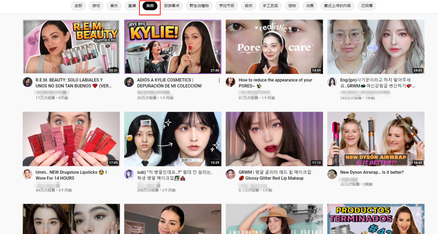
Task: Open the R.E.M. Beauty video thumbnail
Action: click(71, 47)
